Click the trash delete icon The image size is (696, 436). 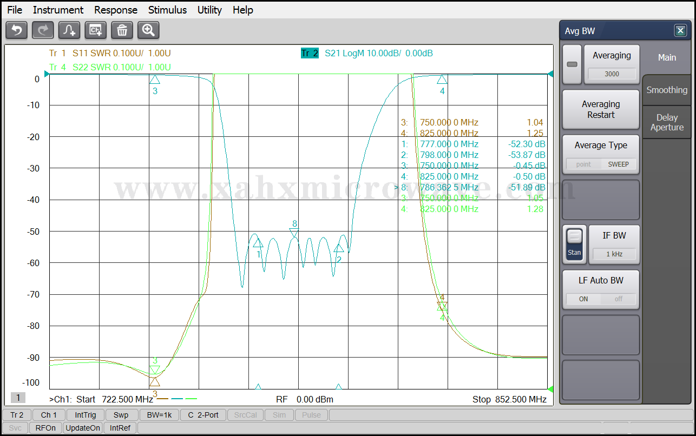(x=122, y=30)
